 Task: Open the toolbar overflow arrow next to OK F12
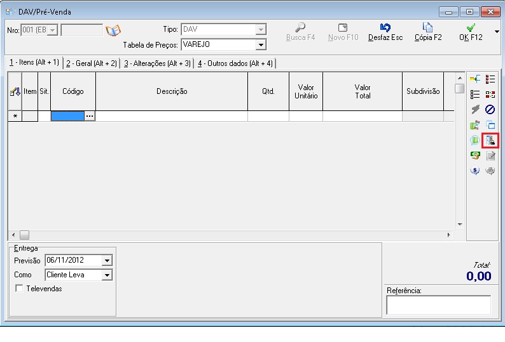(497, 32)
